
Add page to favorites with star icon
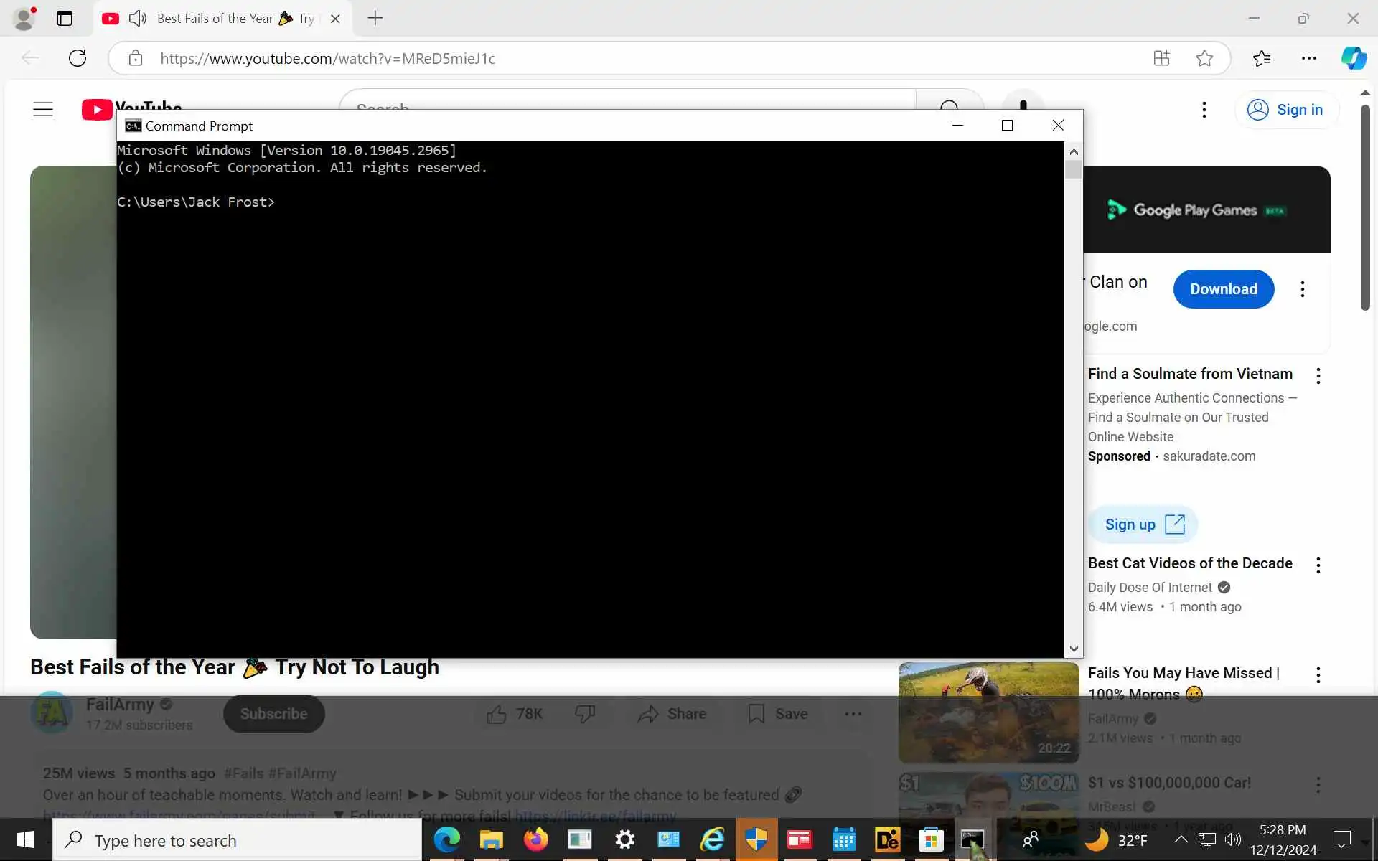point(1204,58)
